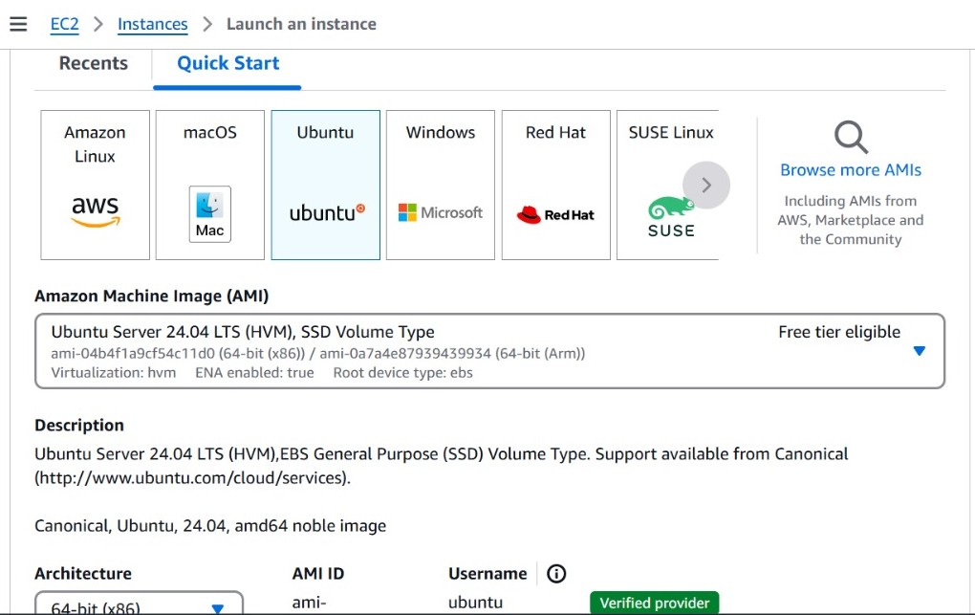The width and height of the screenshot is (975, 615).
Task: Click the Mac Finder logo icon
Action: (x=209, y=213)
